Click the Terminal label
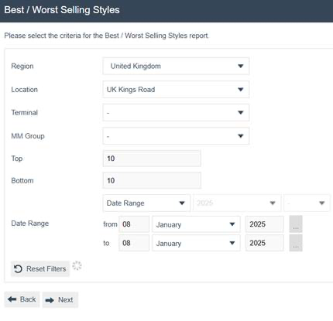333x321 pixels. [25, 113]
